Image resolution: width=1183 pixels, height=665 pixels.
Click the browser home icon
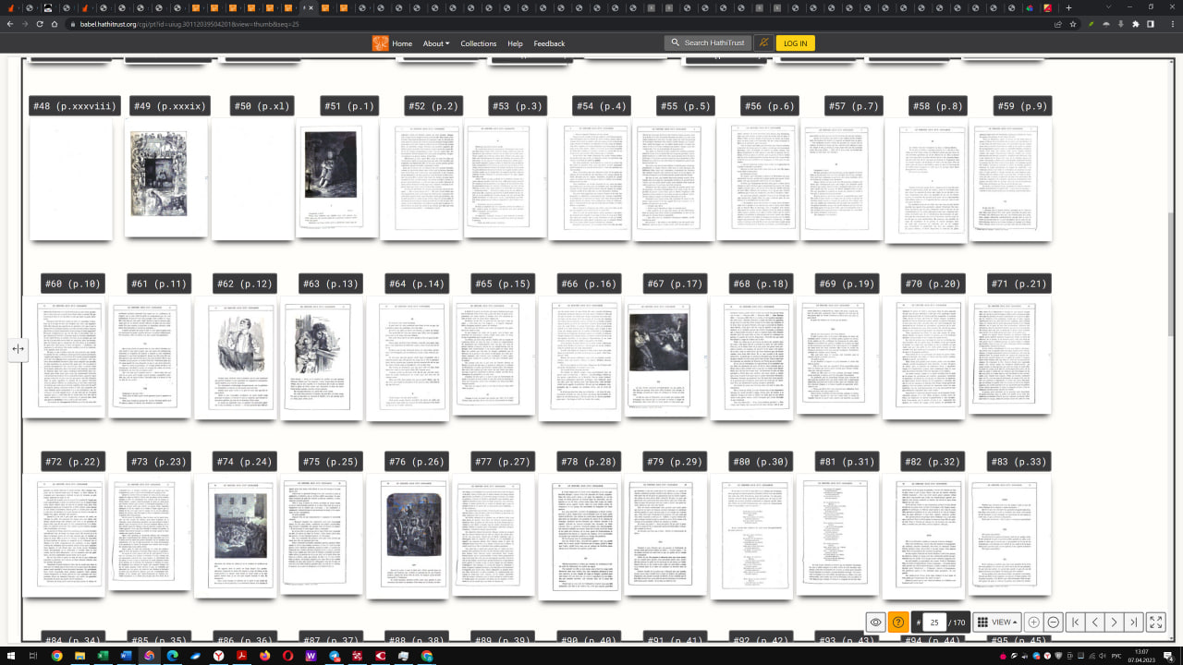pos(55,24)
